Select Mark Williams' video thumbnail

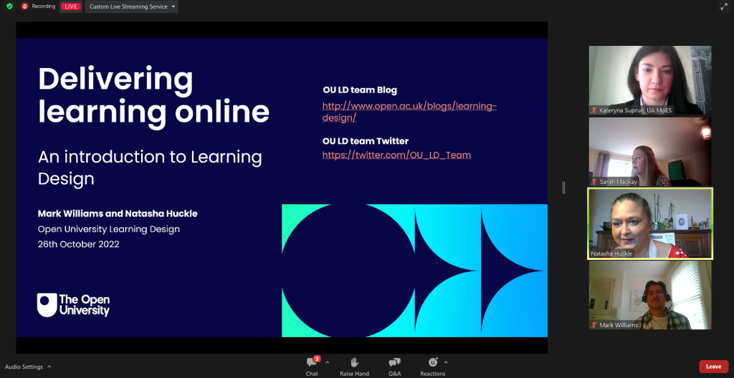pos(649,295)
